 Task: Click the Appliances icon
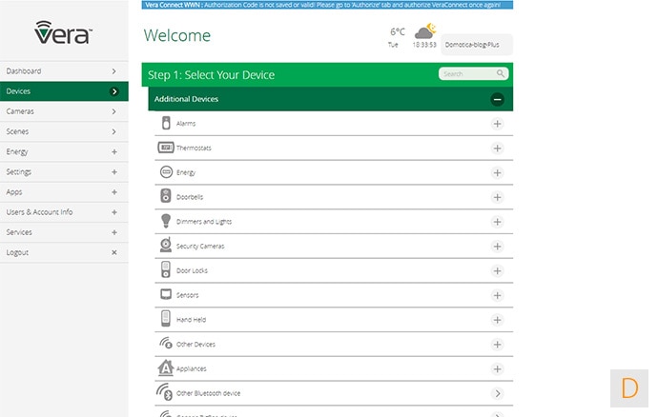(166, 367)
